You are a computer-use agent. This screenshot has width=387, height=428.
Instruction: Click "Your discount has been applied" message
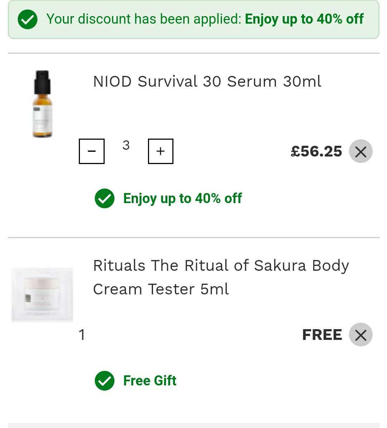coord(144,19)
